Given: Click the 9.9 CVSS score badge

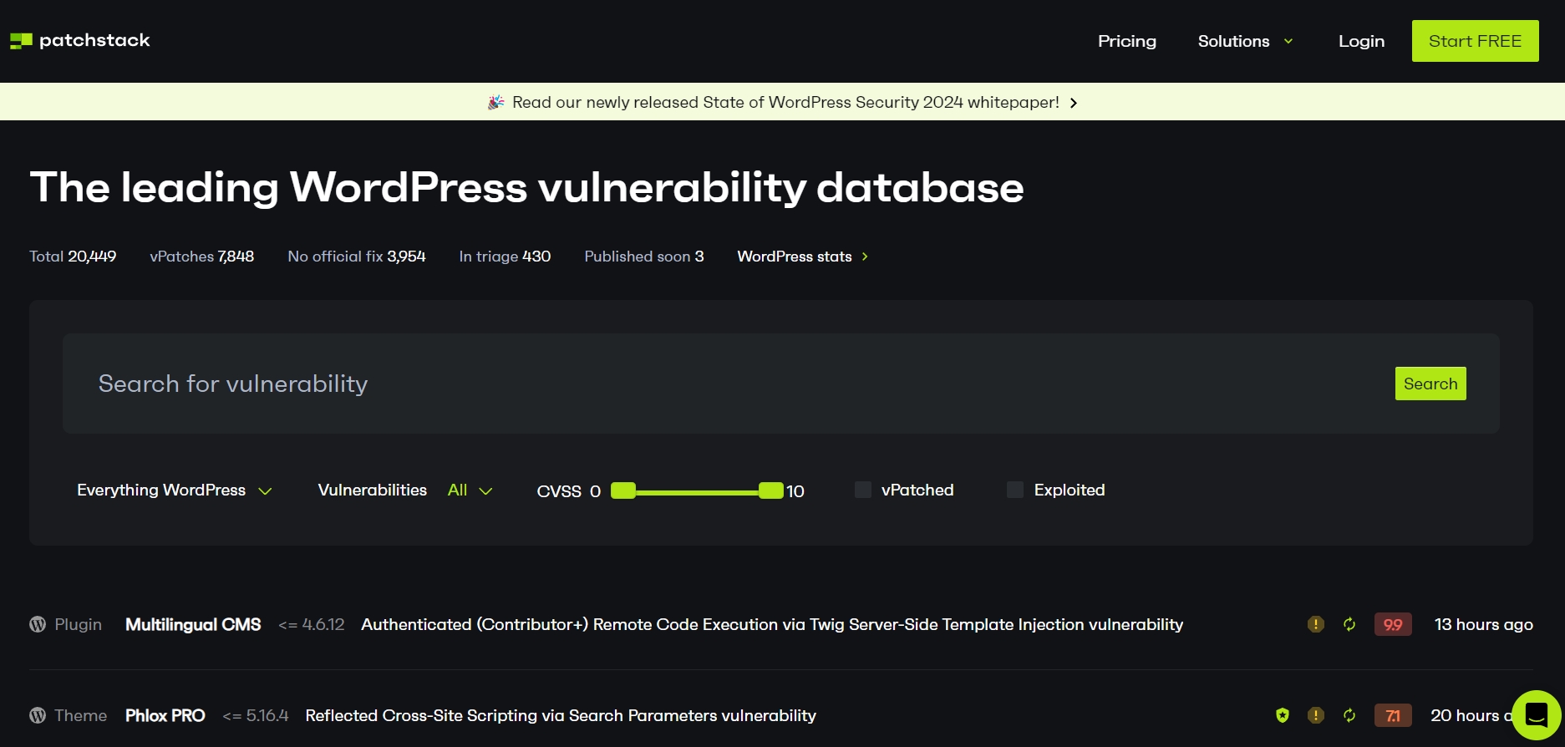Looking at the screenshot, I should (1392, 624).
